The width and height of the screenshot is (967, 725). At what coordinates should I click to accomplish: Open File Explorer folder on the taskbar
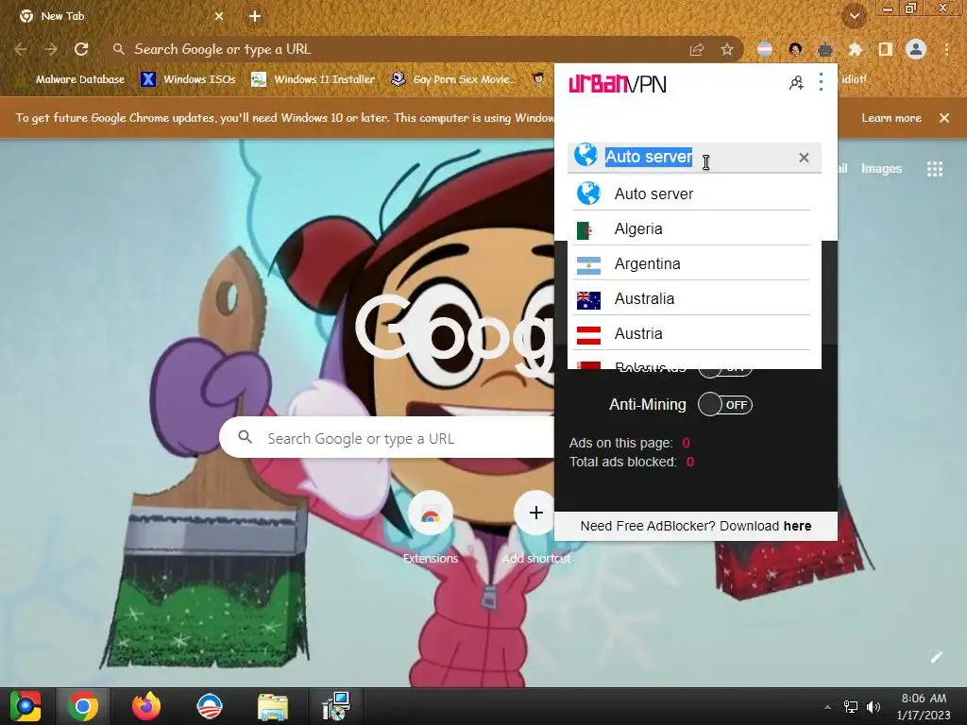click(273, 706)
